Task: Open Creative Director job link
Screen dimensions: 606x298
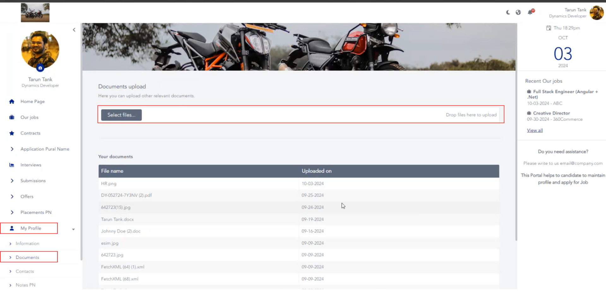Action: tap(551, 113)
